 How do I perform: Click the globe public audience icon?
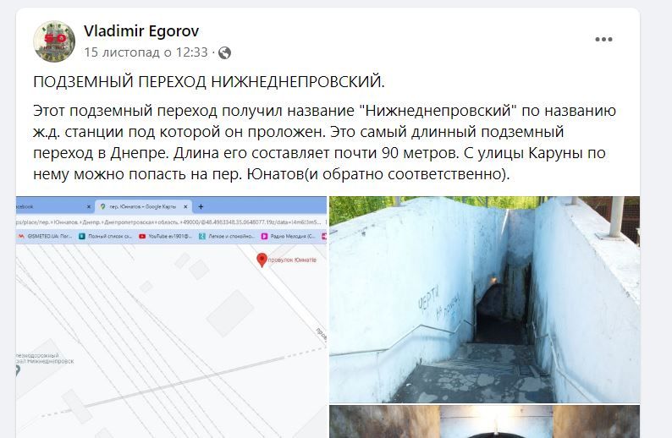point(224,52)
